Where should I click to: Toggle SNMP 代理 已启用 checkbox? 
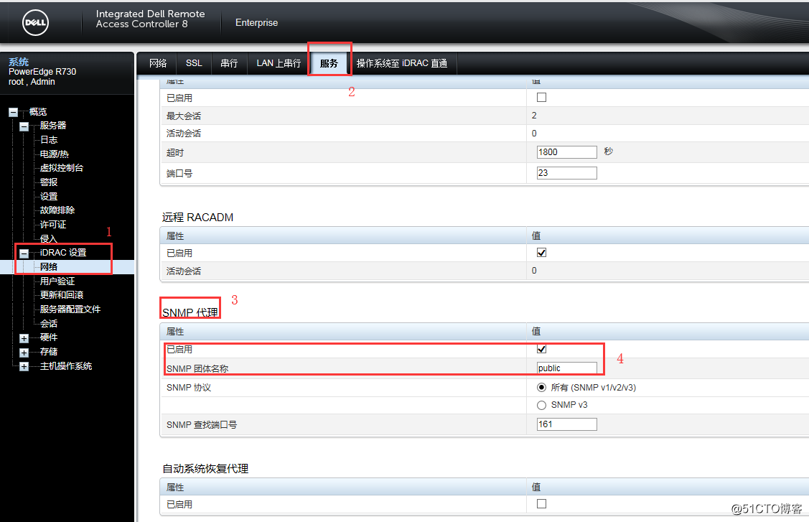click(x=541, y=349)
